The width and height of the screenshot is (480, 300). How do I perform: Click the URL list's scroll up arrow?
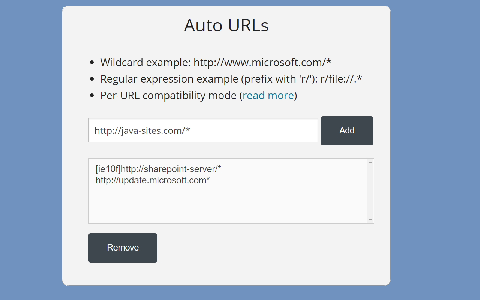pos(370,162)
